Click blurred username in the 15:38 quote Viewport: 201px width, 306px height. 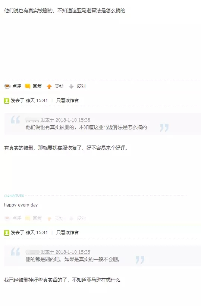point(33,120)
